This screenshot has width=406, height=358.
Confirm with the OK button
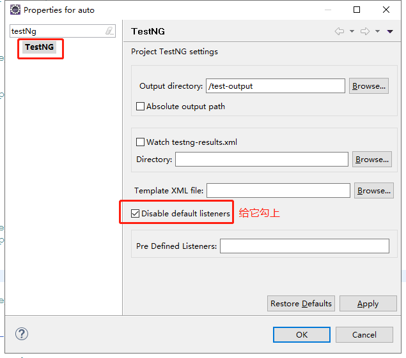point(302,335)
